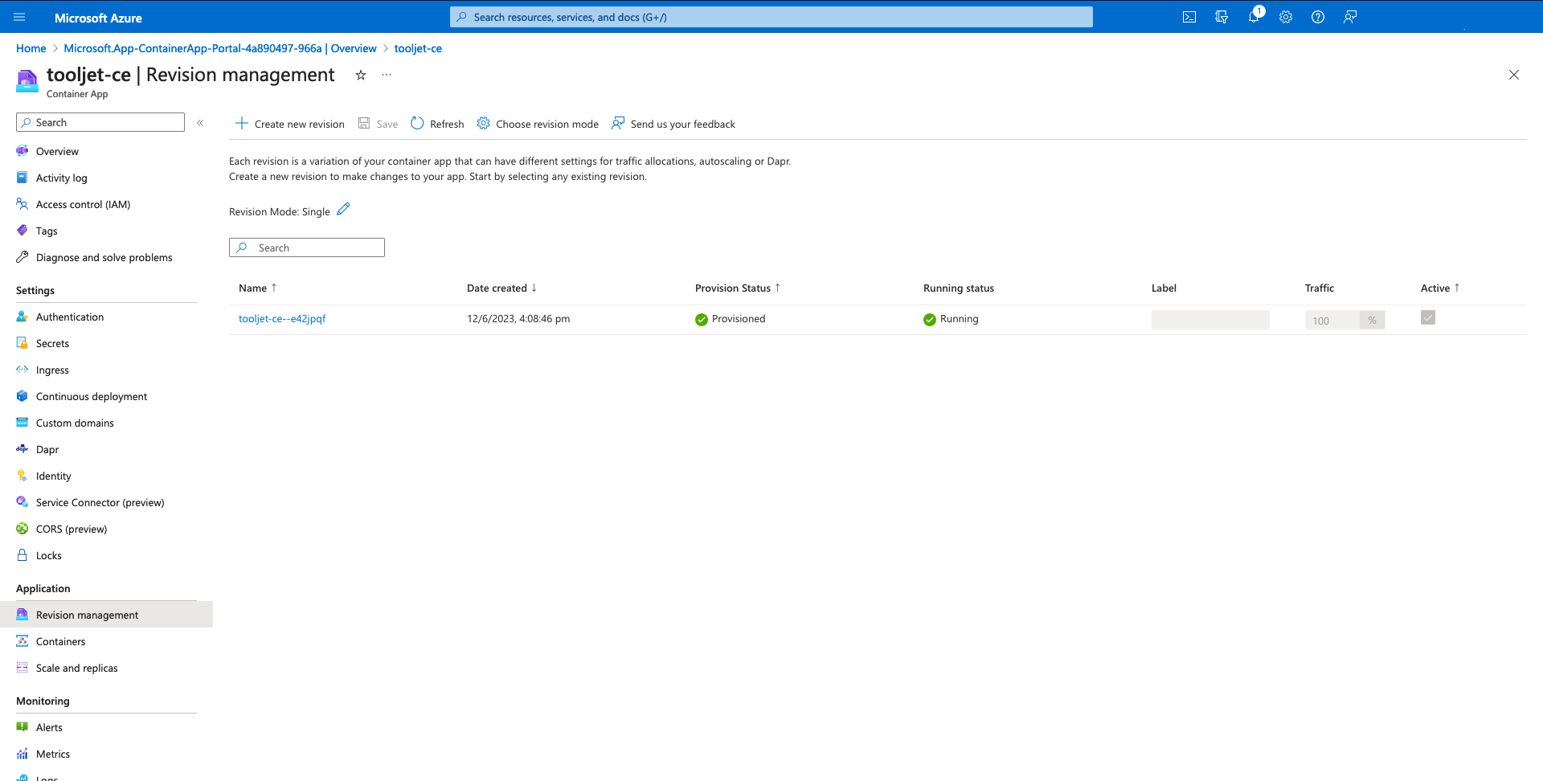
Task: Open the Azure portal hamburger menu
Action: [20, 17]
